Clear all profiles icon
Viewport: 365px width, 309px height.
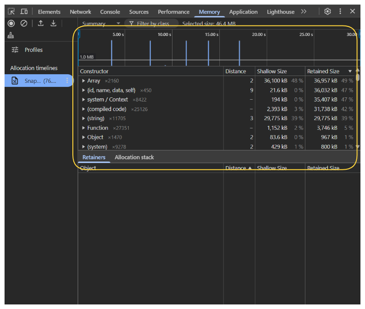pos(24,23)
